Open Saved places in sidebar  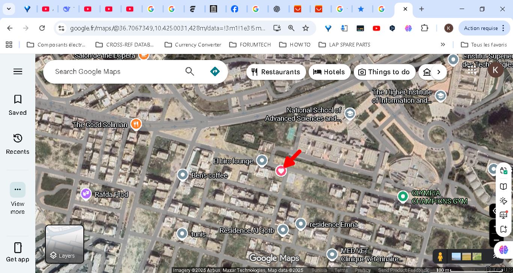click(x=18, y=105)
